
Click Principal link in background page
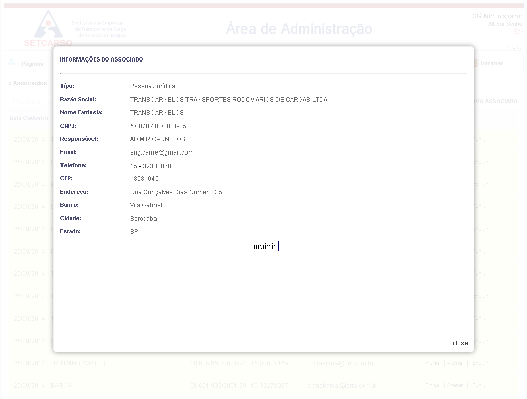(513, 47)
